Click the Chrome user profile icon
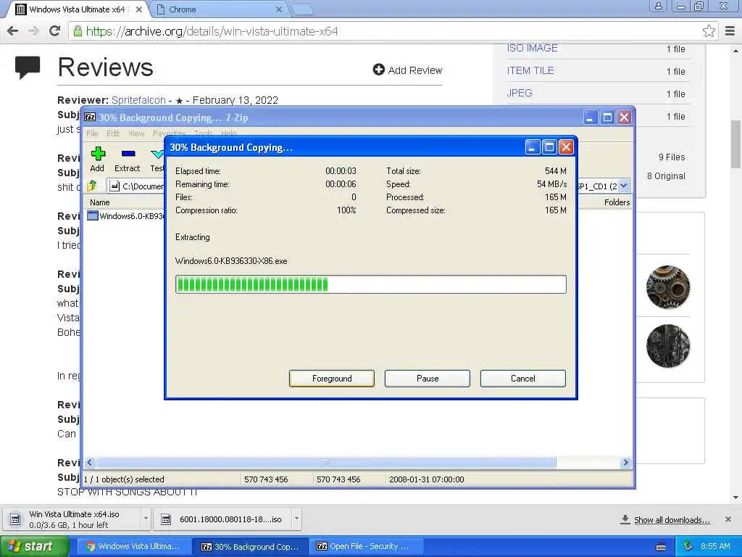Image resolution: width=742 pixels, height=557 pixels. point(658,6)
